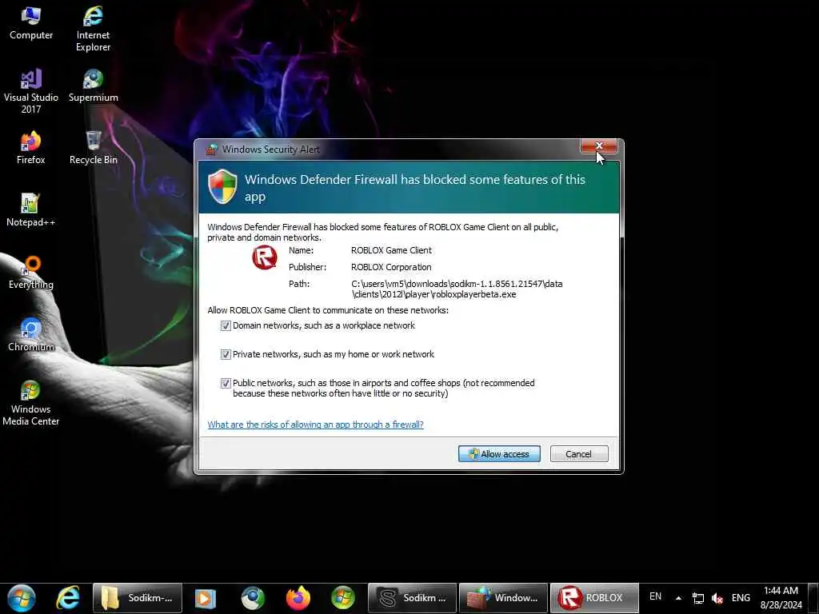Open the Sodikm- folder taskbar item
819x614 pixels.
pyautogui.click(x=138, y=598)
